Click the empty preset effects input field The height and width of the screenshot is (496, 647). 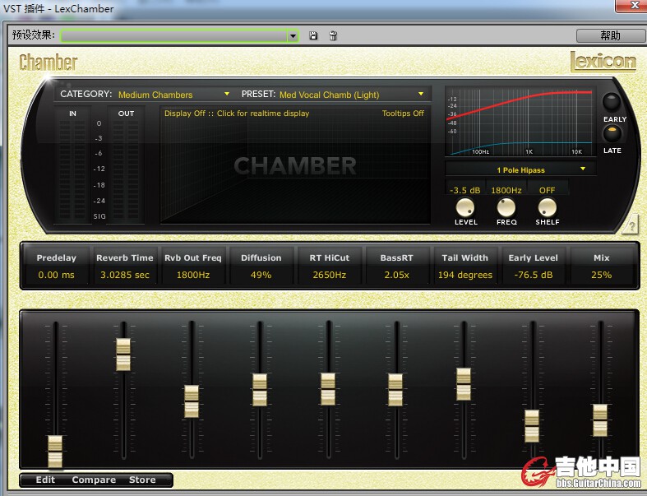(174, 36)
